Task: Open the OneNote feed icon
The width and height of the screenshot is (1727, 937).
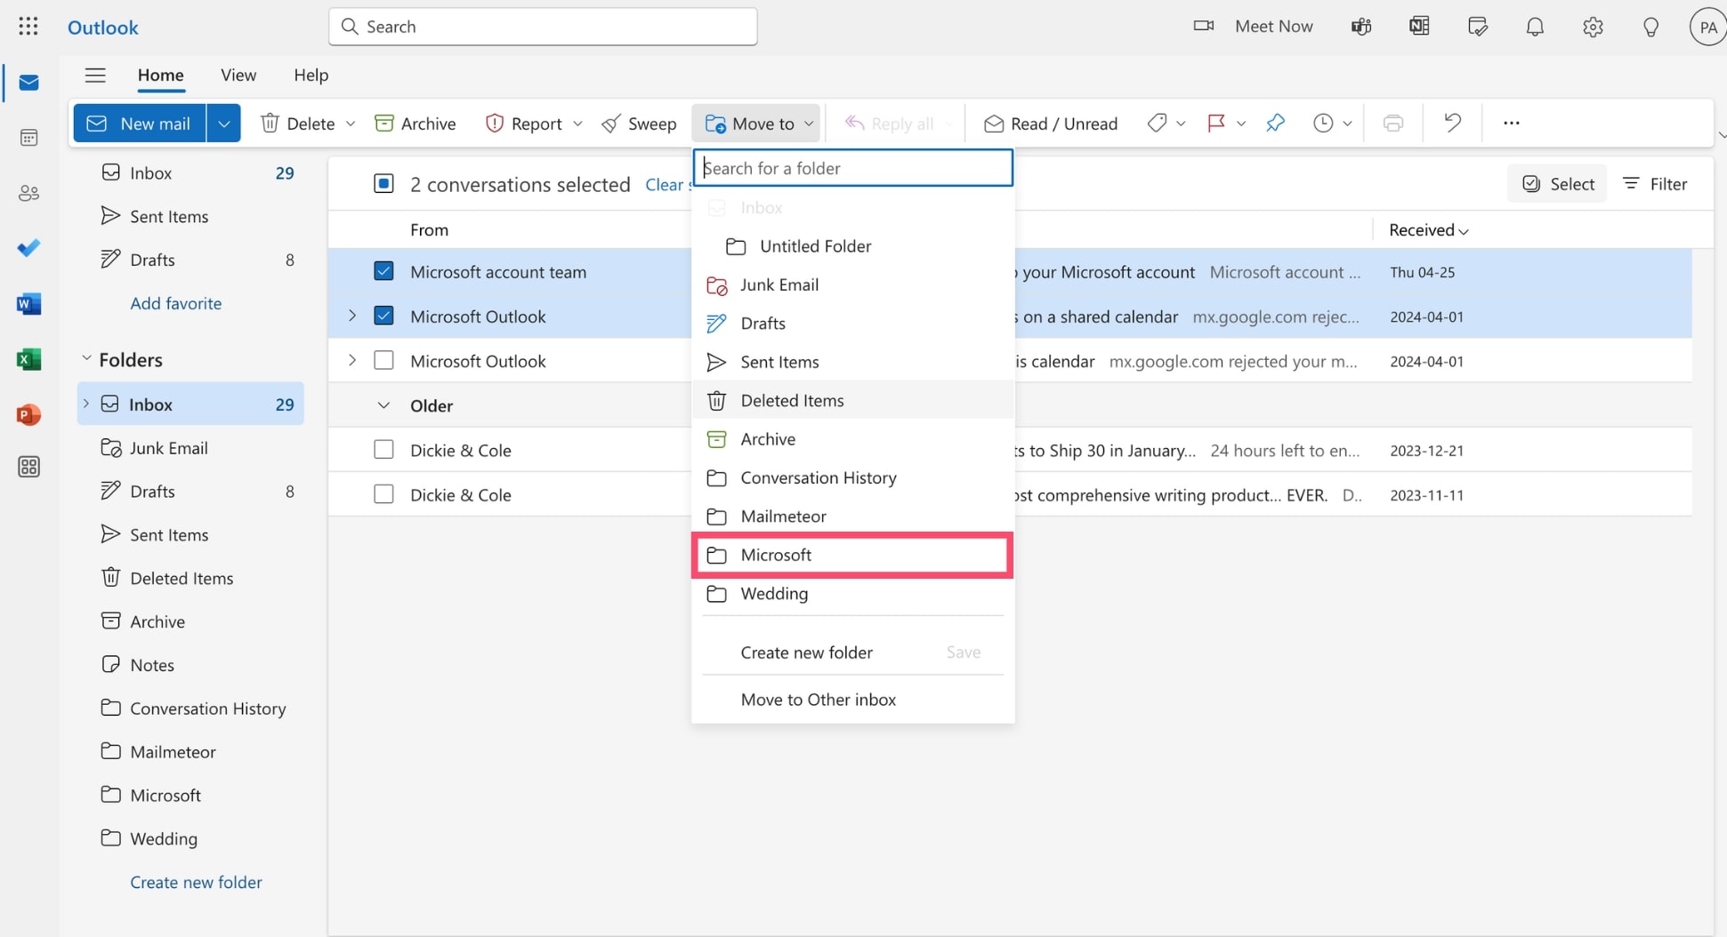Action: (x=1419, y=27)
